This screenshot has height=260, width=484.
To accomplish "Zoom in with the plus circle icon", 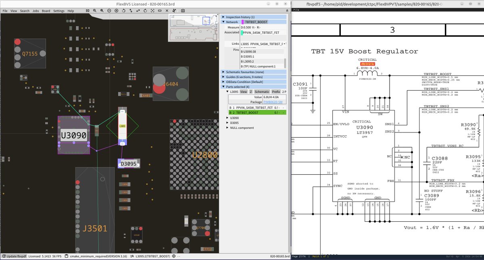I will [116, 11].
